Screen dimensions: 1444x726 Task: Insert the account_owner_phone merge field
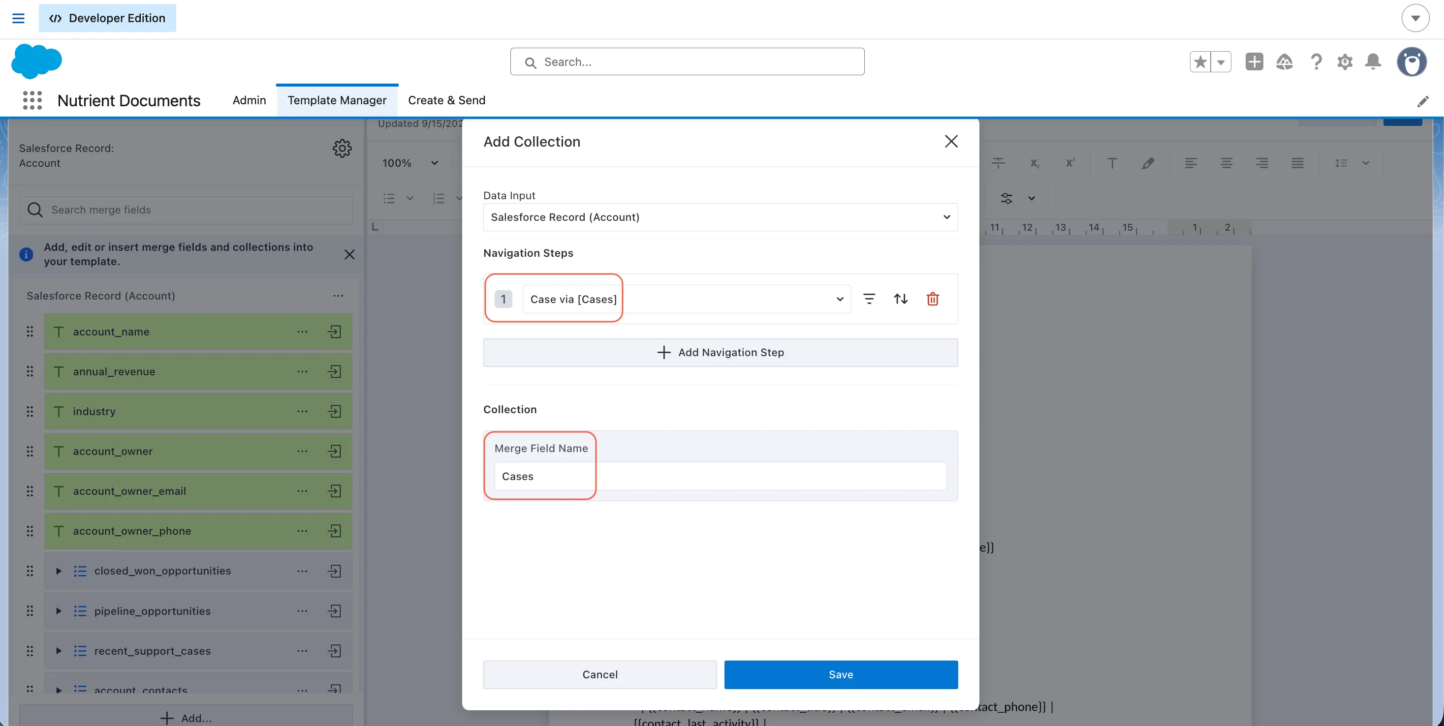pos(335,531)
